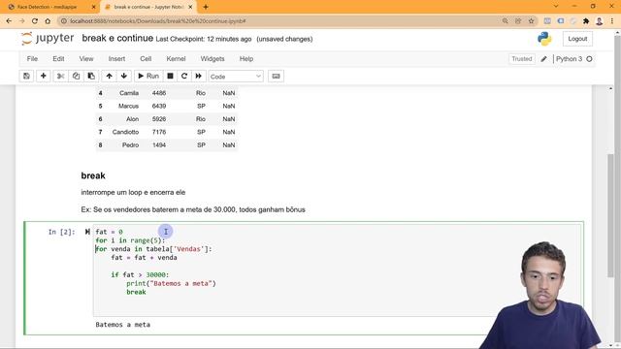621x349 pixels.
Task: Go forward in the browser
Action: tap(21, 21)
